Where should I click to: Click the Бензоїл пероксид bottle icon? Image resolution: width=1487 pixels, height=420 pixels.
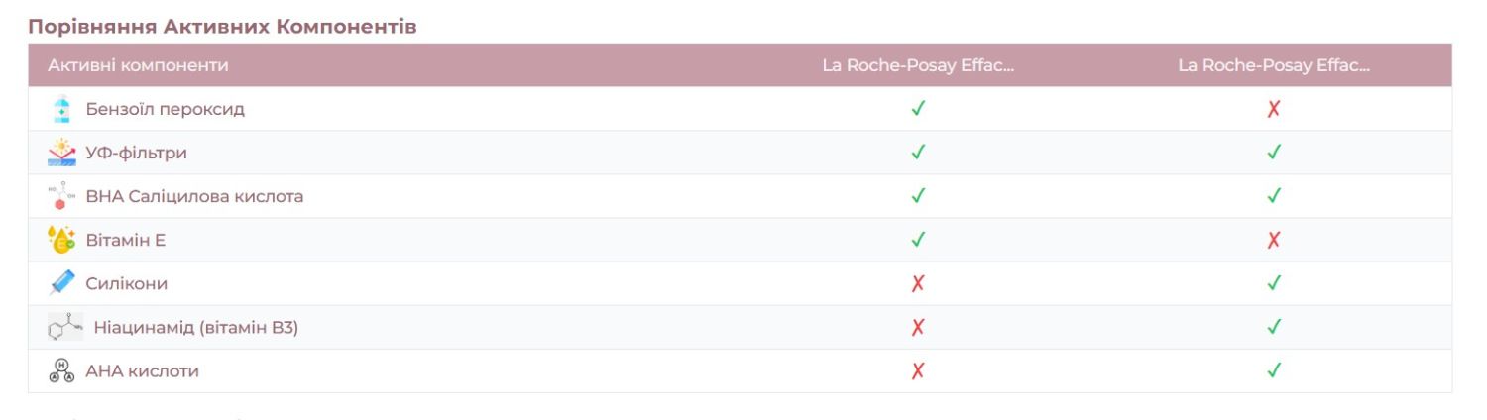(61, 109)
